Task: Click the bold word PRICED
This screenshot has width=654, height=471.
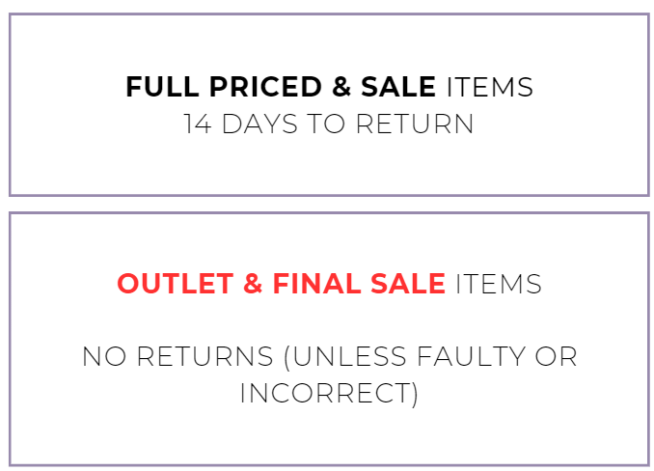Action: (x=265, y=87)
